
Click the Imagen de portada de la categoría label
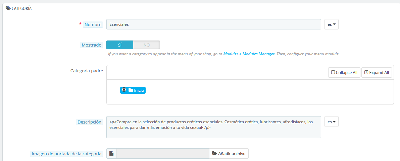click(x=66, y=154)
